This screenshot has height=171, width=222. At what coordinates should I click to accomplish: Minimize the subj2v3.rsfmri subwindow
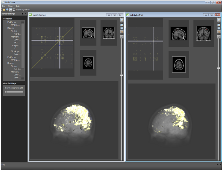pyautogui.click(x=109, y=15)
